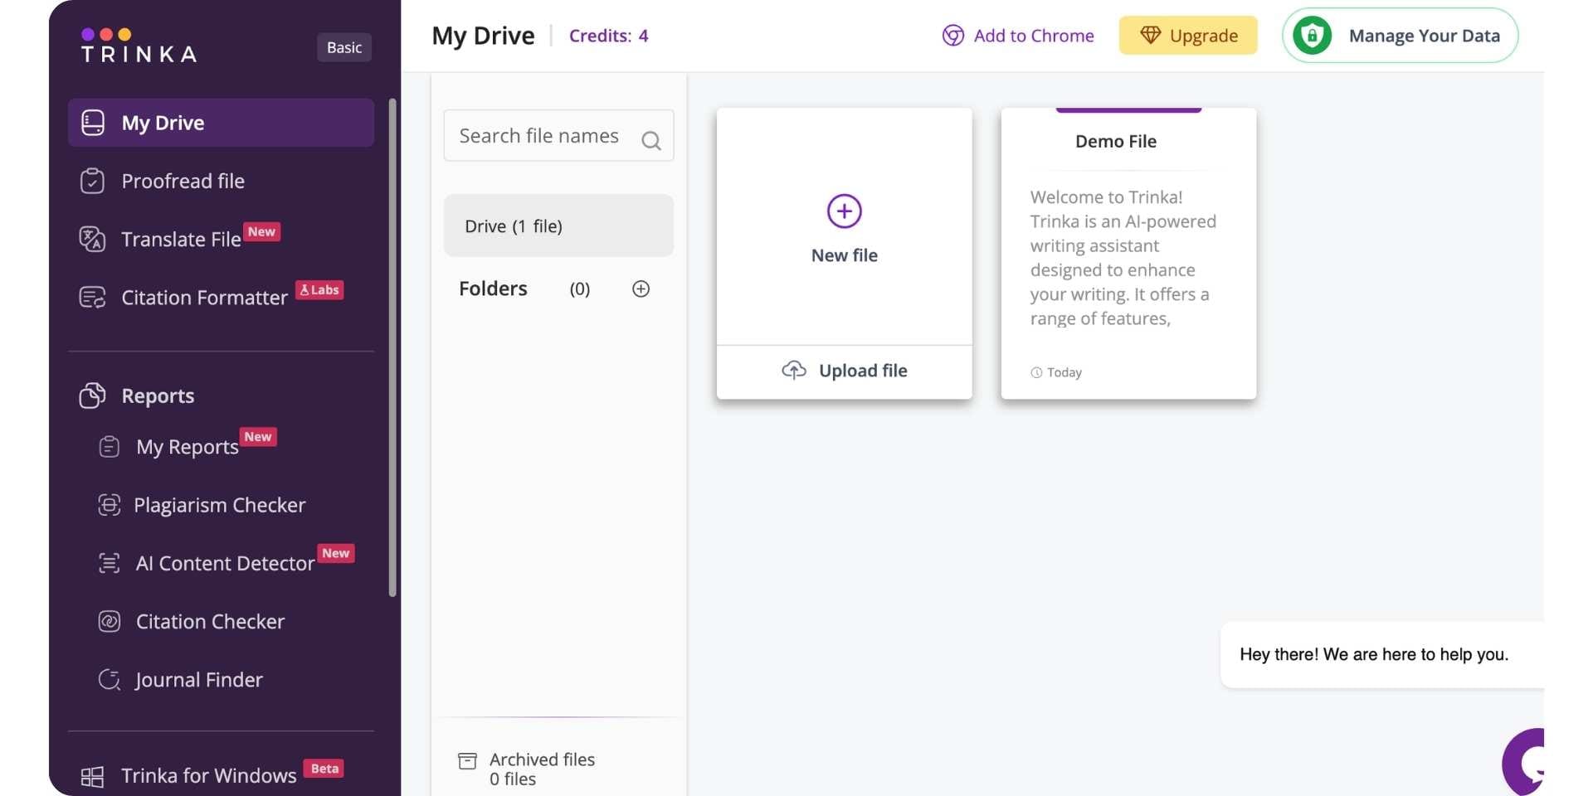Click the Translate File icon
The image size is (1593, 796).
click(92, 239)
